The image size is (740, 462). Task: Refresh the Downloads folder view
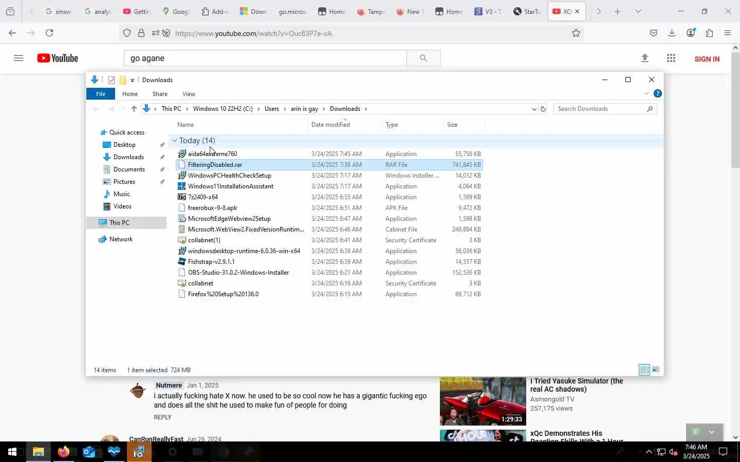(543, 109)
